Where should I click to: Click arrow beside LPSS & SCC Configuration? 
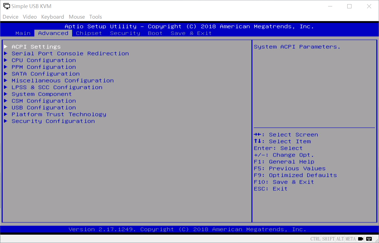point(6,87)
